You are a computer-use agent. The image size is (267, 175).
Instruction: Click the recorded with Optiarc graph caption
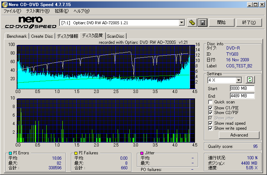143,42
